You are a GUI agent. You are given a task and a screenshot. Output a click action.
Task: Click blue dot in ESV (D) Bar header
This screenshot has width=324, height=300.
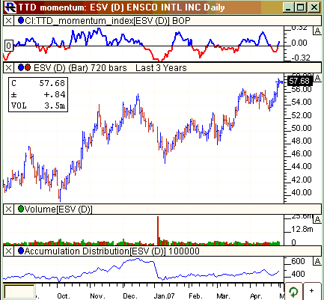[21, 67]
